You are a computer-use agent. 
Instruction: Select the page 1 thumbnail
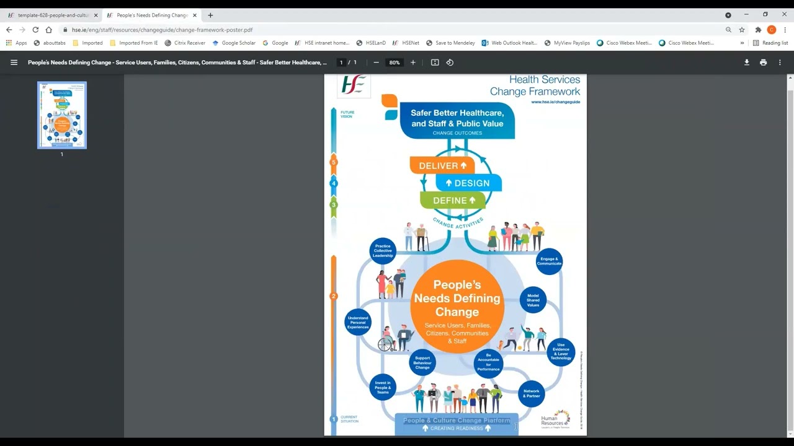coord(62,115)
